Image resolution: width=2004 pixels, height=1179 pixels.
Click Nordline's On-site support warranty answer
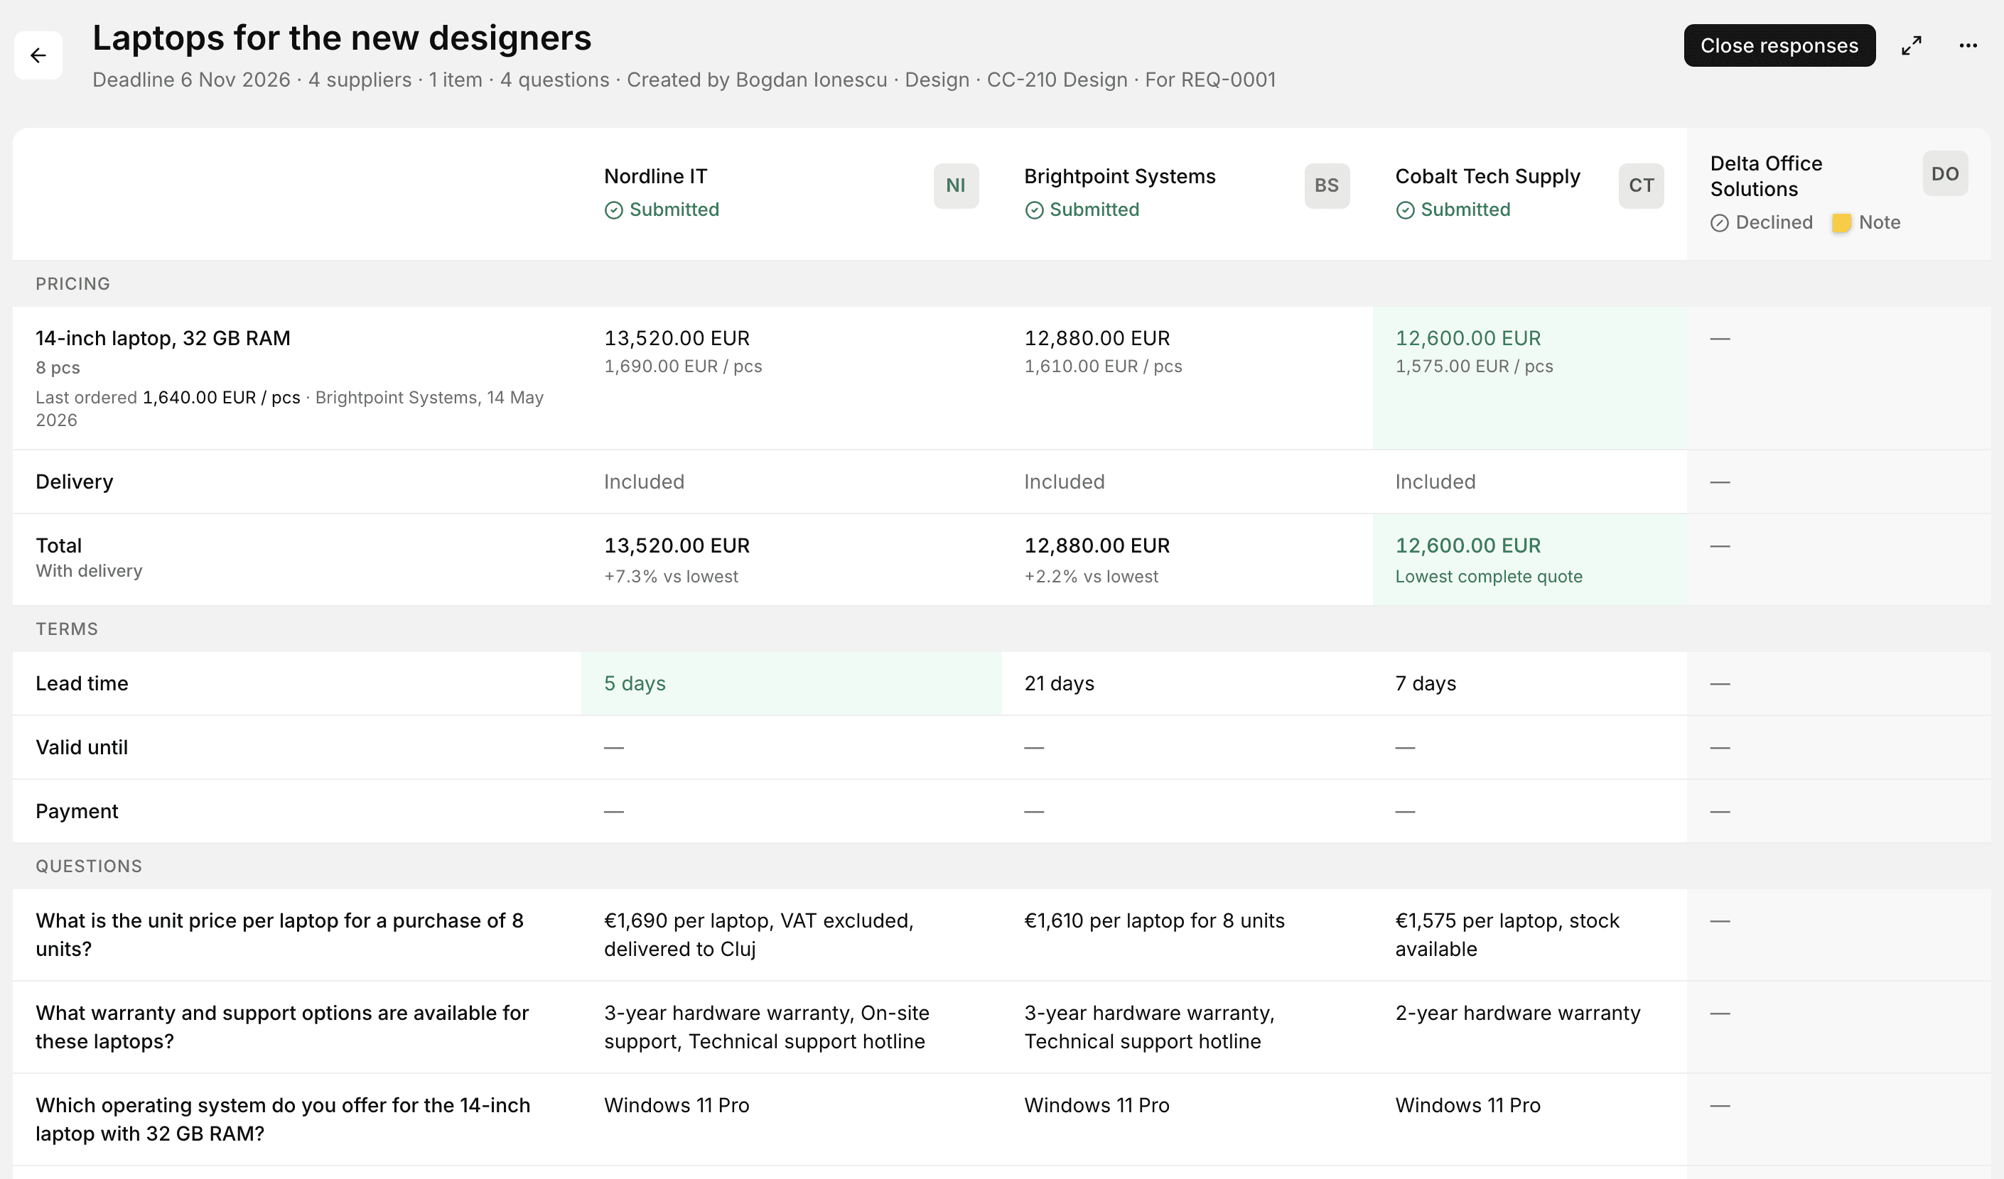click(767, 1028)
